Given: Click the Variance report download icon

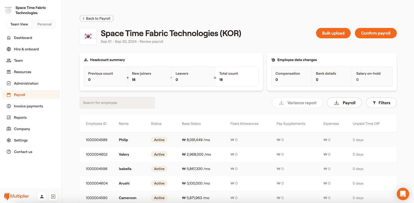Looking at the screenshot, I should tap(281, 103).
